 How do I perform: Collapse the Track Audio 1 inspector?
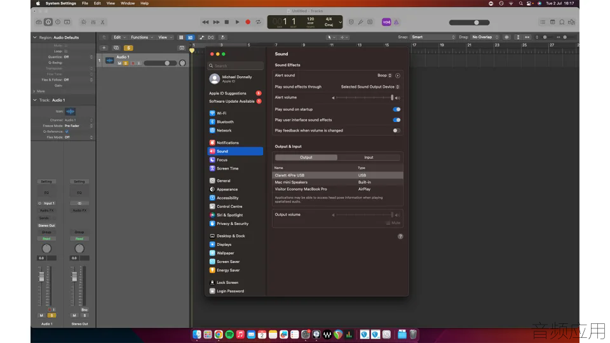[x=35, y=100]
